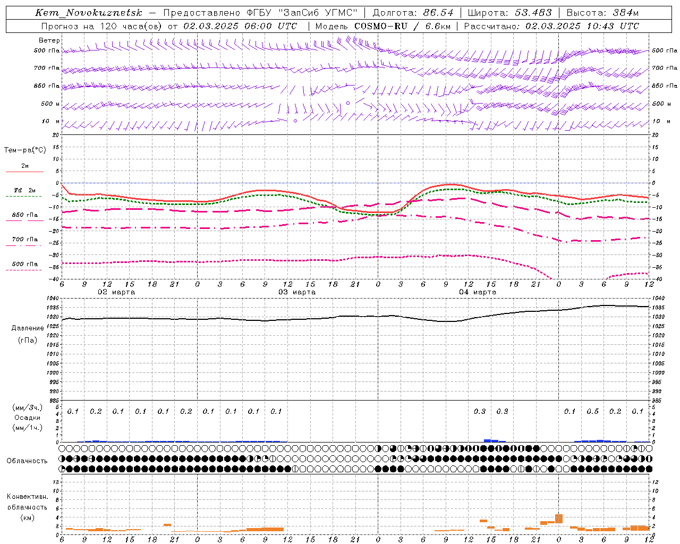
Task: Click the (мм/3ч.) units label
Action: 28,407
